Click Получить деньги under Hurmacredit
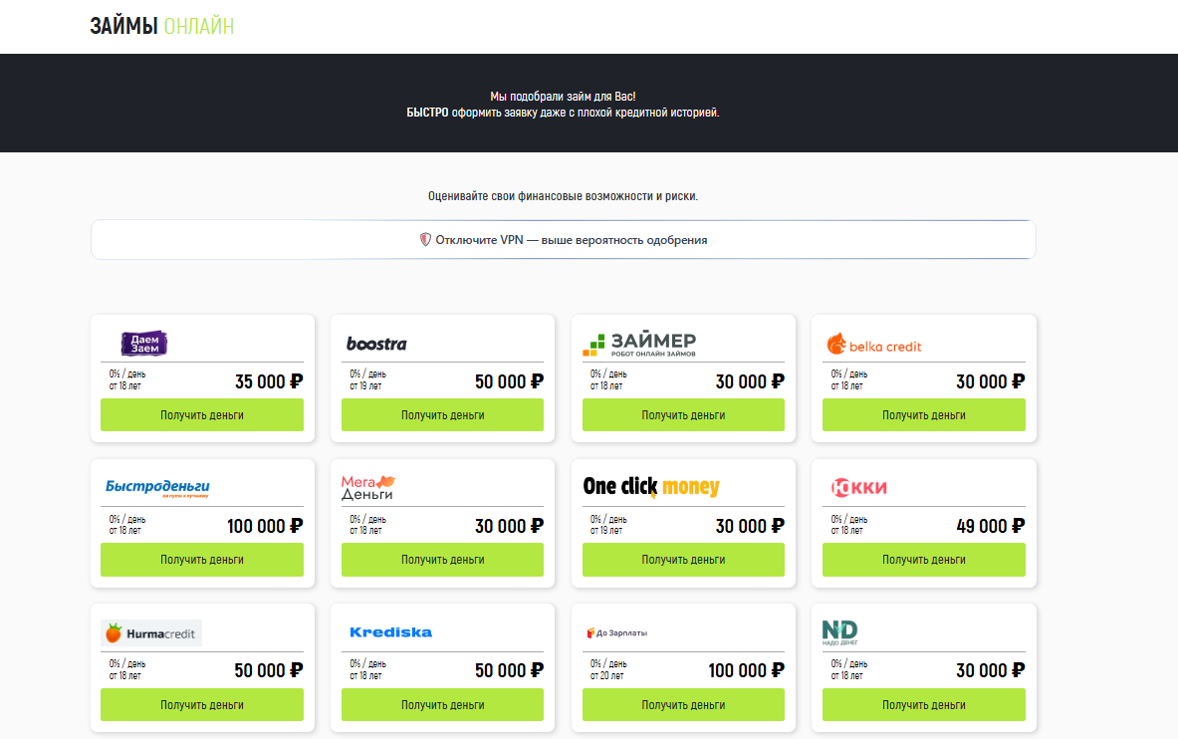This screenshot has height=739, width=1178. coord(202,704)
